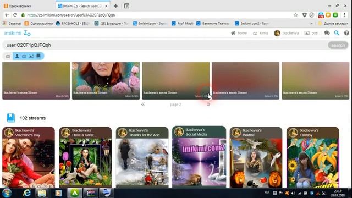Click the address bar URL

click(x=71, y=15)
